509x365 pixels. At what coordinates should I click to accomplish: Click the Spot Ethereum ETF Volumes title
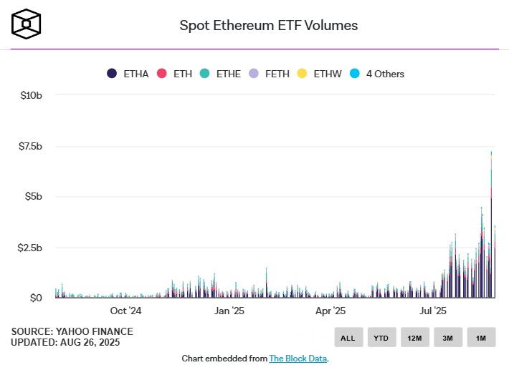coord(268,26)
